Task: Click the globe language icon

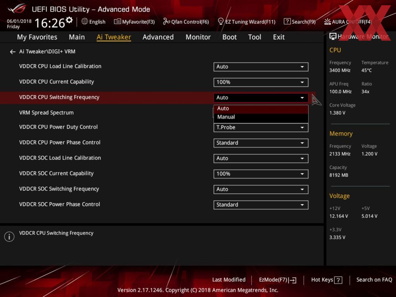Action: 84,21
